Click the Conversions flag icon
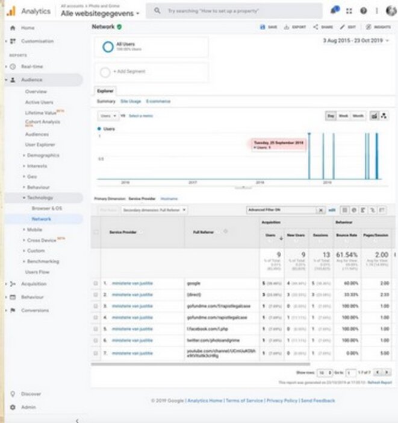The width and height of the screenshot is (398, 423). [13, 310]
